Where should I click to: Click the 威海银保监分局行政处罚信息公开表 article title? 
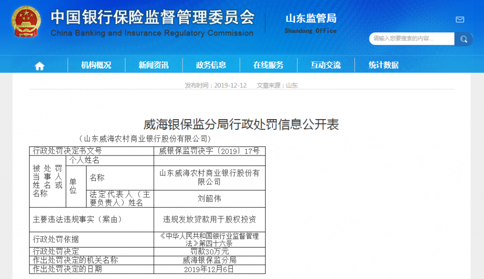pos(242,124)
